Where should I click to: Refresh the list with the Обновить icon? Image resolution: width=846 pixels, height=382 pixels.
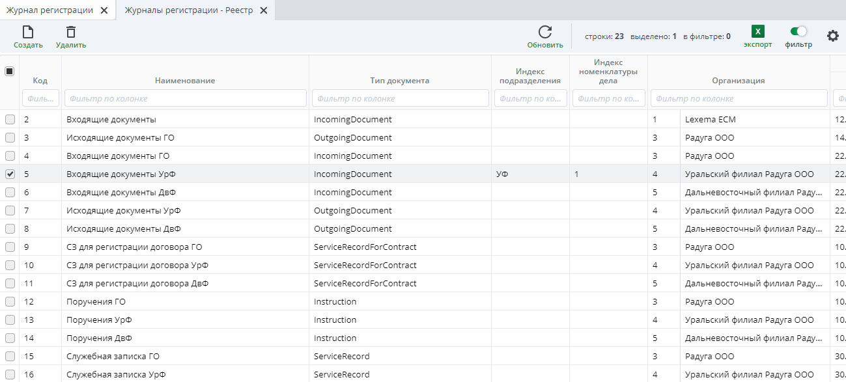pyautogui.click(x=545, y=32)
